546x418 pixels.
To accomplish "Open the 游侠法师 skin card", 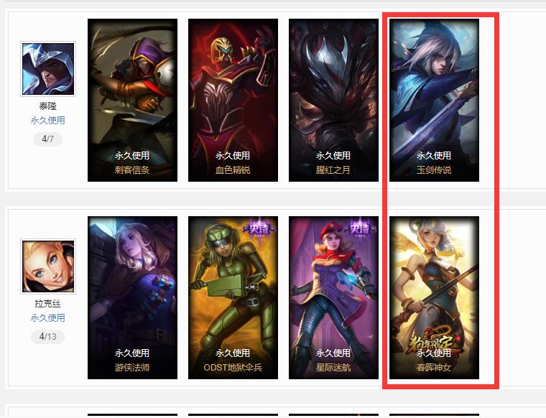I will (x=132, y=297).
